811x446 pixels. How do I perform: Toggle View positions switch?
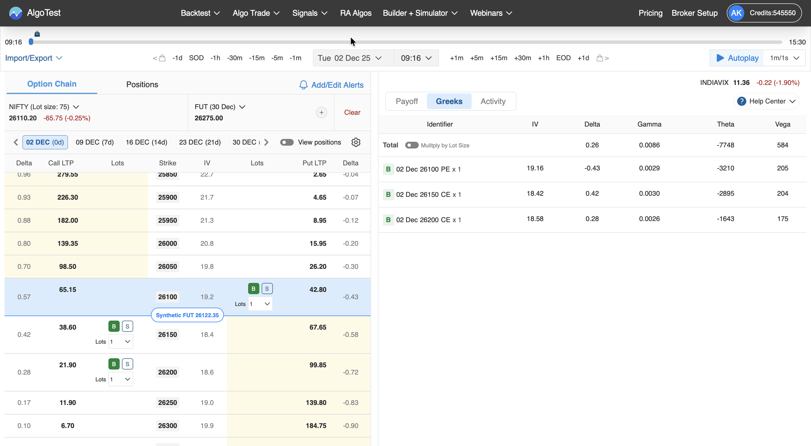286,142
